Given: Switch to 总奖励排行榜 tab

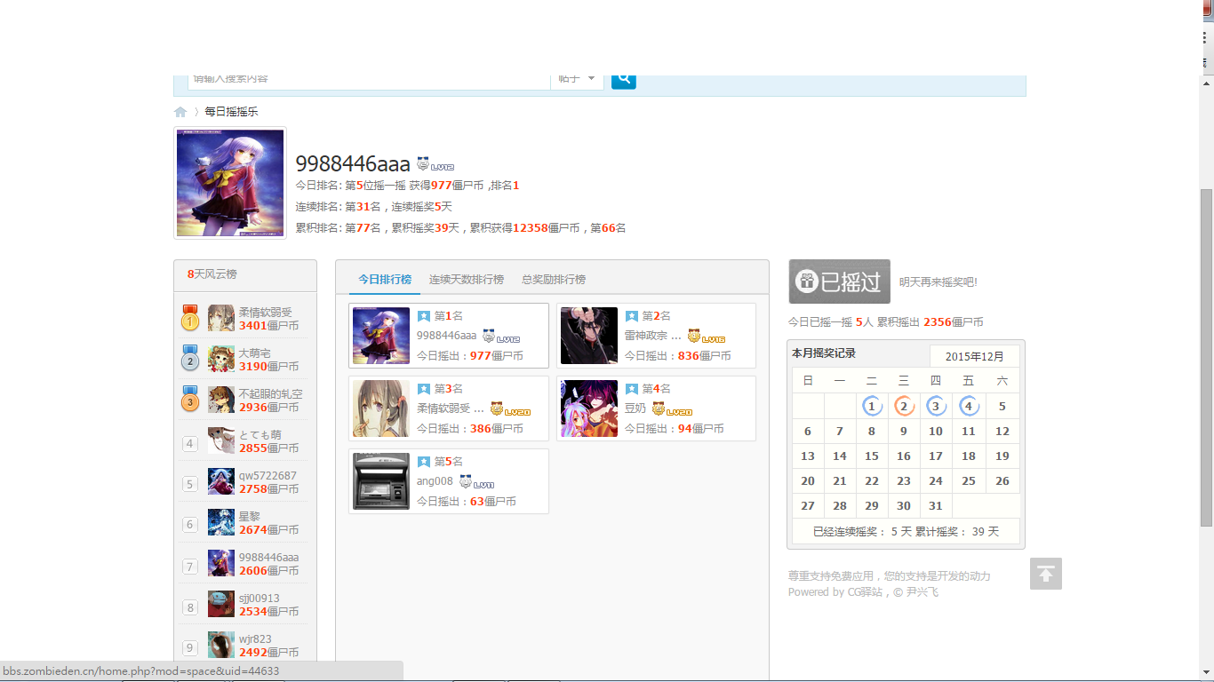Looking at the screenshot, I should [554, 279].
